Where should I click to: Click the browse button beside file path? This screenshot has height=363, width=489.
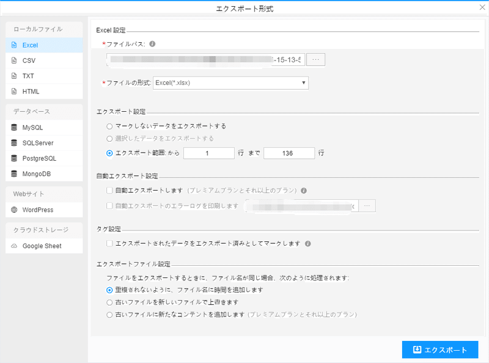click(315, 59)
